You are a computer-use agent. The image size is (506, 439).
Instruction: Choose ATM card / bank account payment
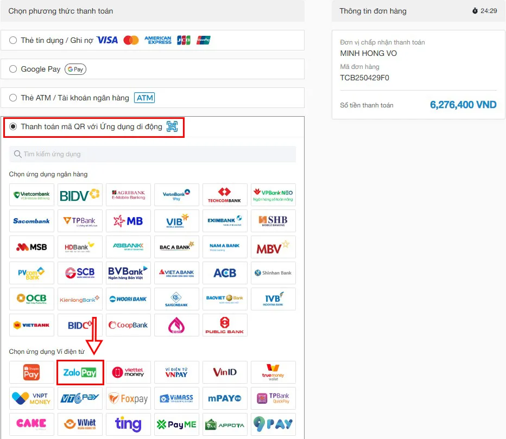click(x=13, y=98)
